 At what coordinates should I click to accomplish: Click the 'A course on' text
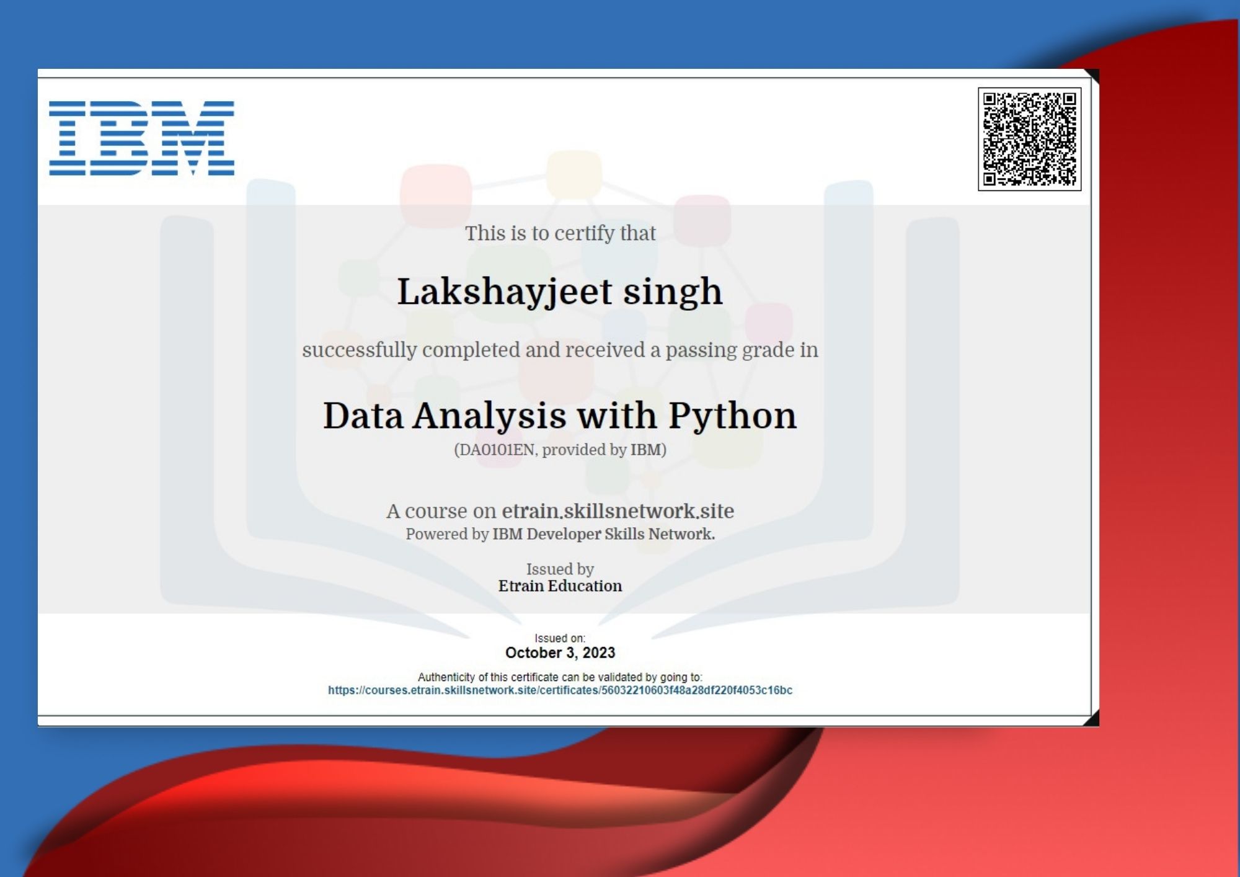point(441,511)
